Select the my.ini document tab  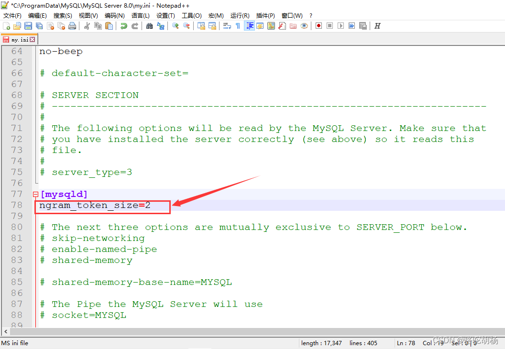pos(19,40)
